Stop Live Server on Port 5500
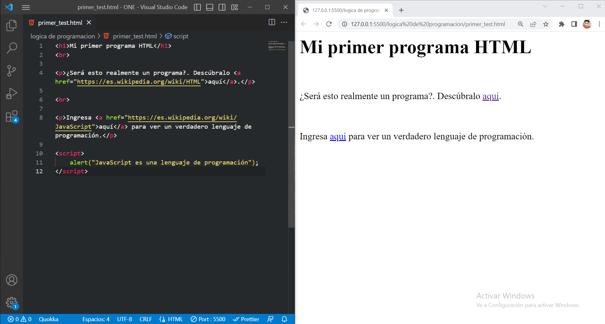Image resolution: width=605 pixels, height=324 pixels. click(x=208, y=319)
